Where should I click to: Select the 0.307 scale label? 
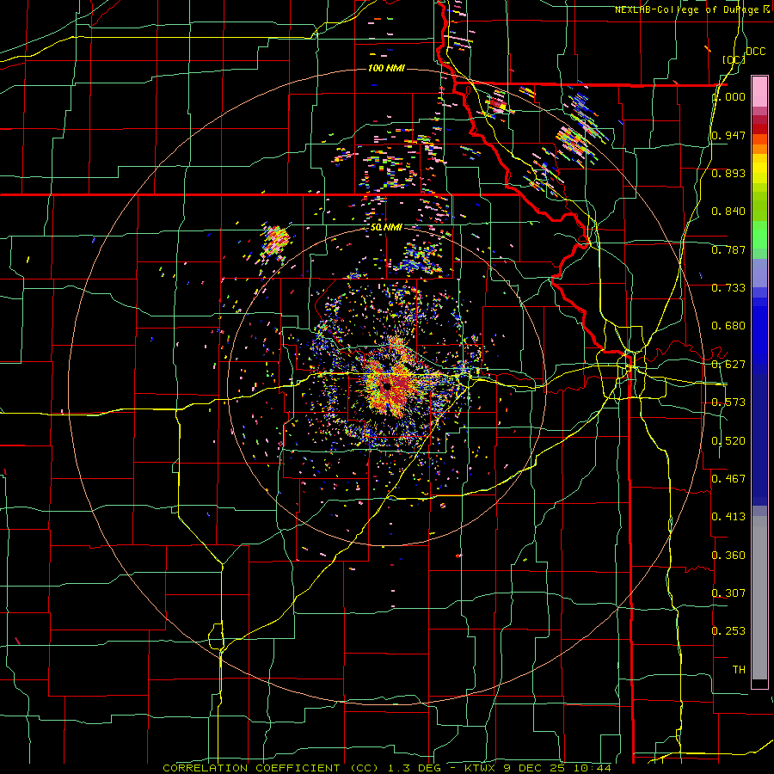pyautogui.click(x=728, y=593)
